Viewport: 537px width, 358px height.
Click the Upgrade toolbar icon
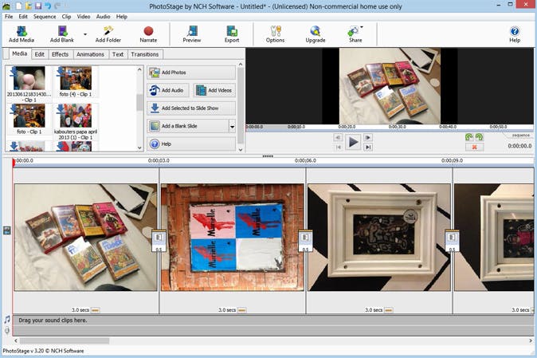(316, 34)
